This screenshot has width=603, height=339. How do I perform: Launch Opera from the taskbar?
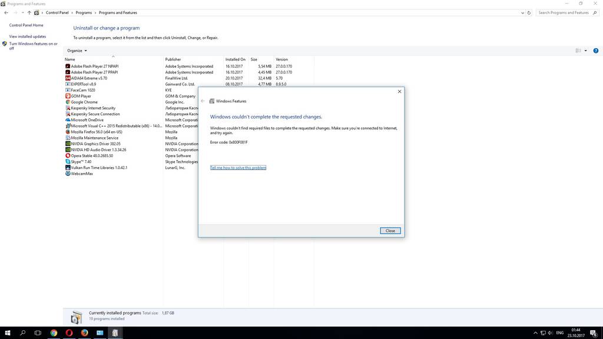click(x=69, y=333)
